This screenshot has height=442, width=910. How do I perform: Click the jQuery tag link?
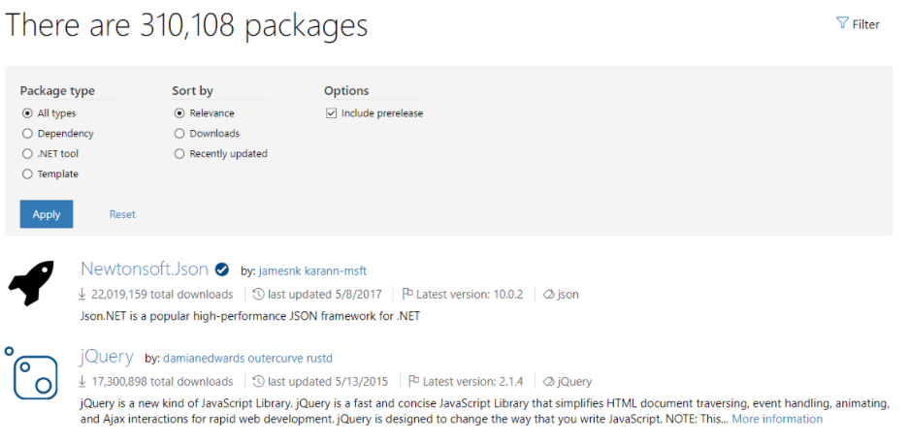tap(574, 382)
